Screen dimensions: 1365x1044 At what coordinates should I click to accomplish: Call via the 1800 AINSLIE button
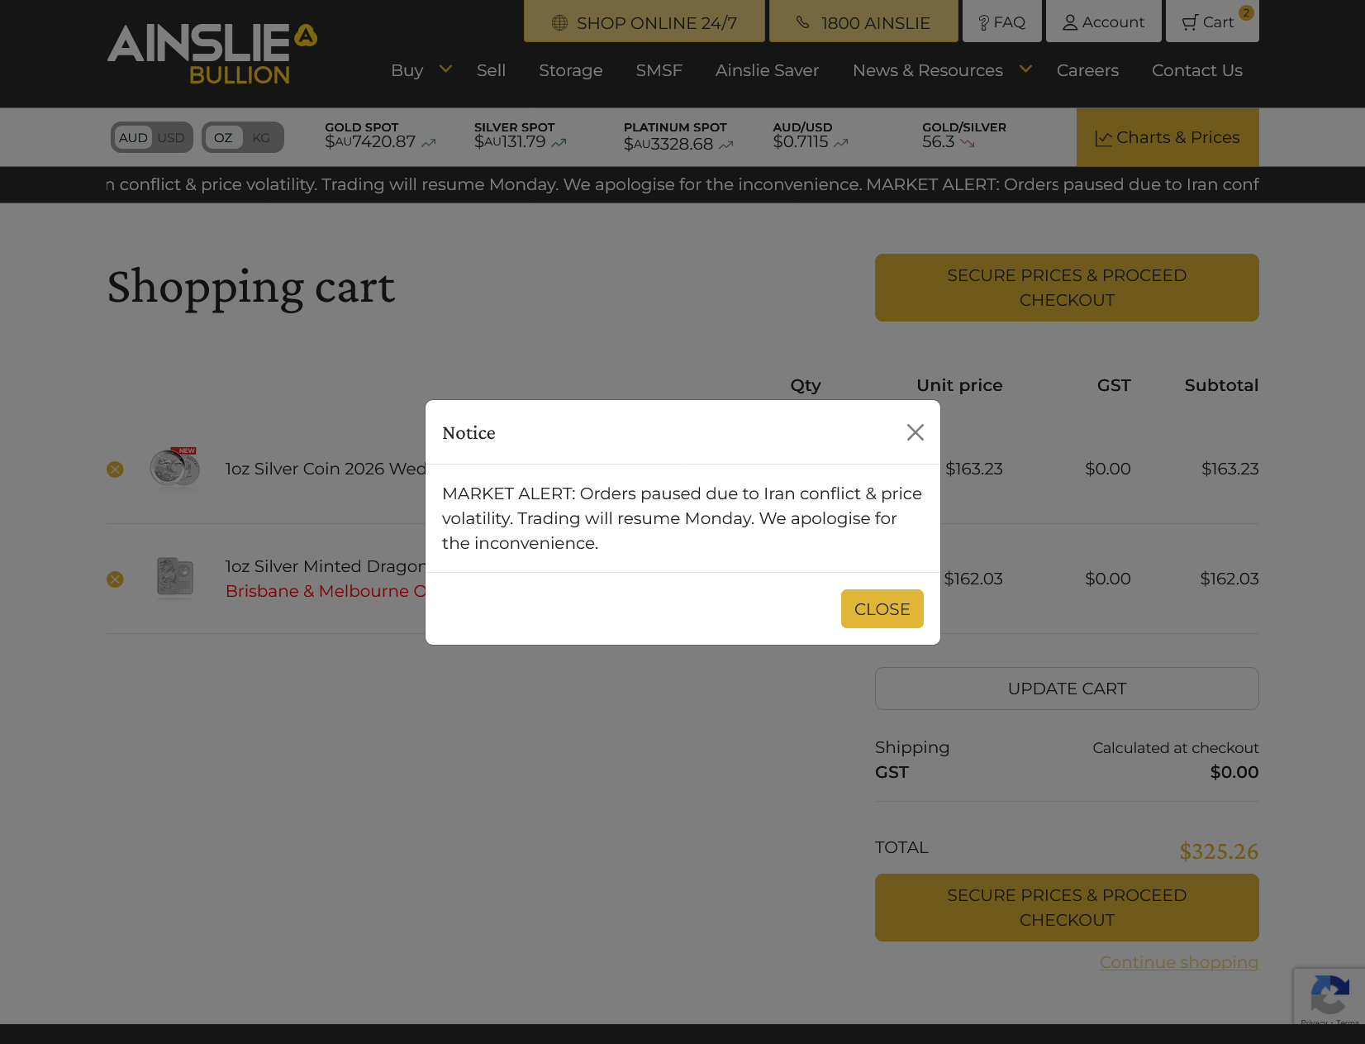(863, 21)
